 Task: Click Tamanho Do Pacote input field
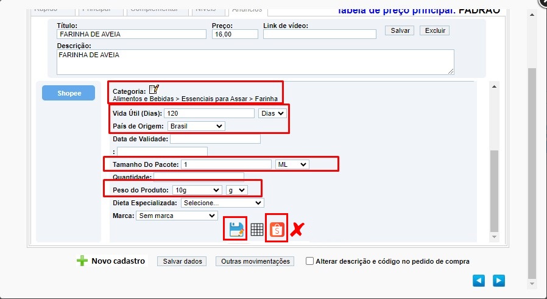coord(226,164)
